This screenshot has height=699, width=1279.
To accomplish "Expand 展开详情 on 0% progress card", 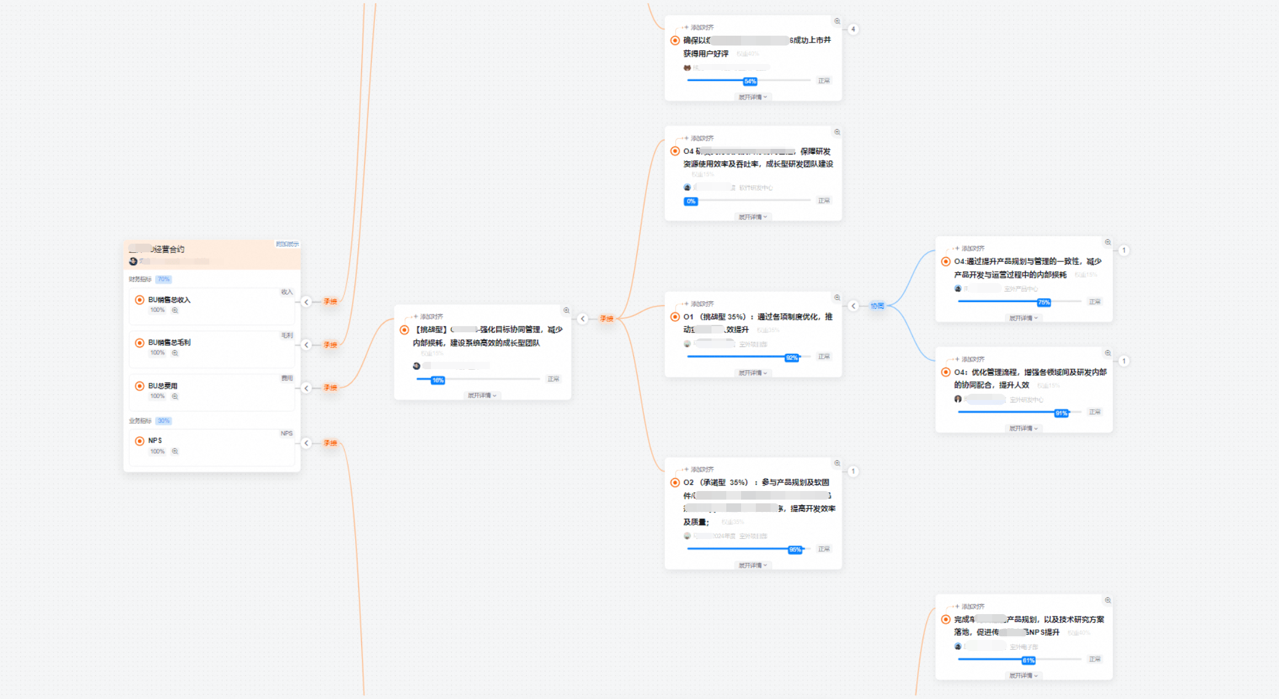I will pos(753,217).
